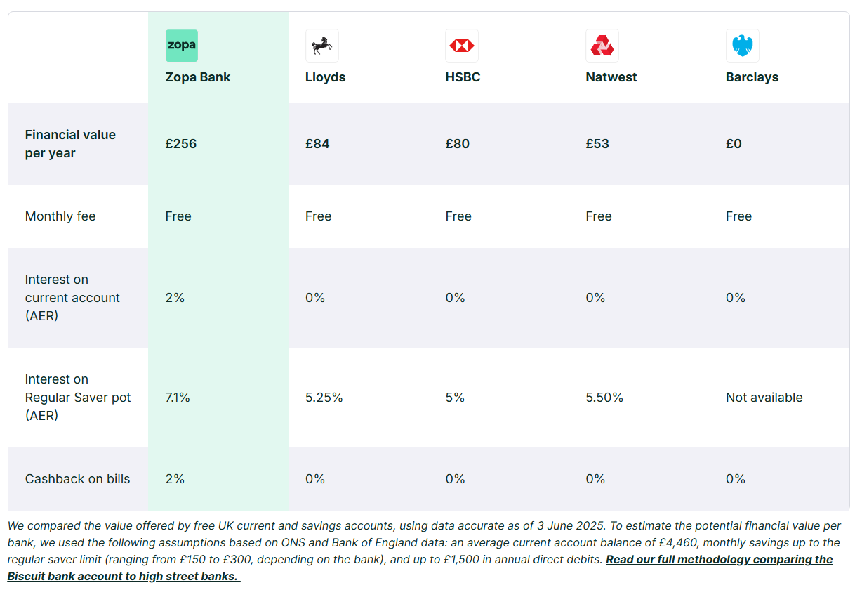Click the Natwest column heading text

click(611, 77)
